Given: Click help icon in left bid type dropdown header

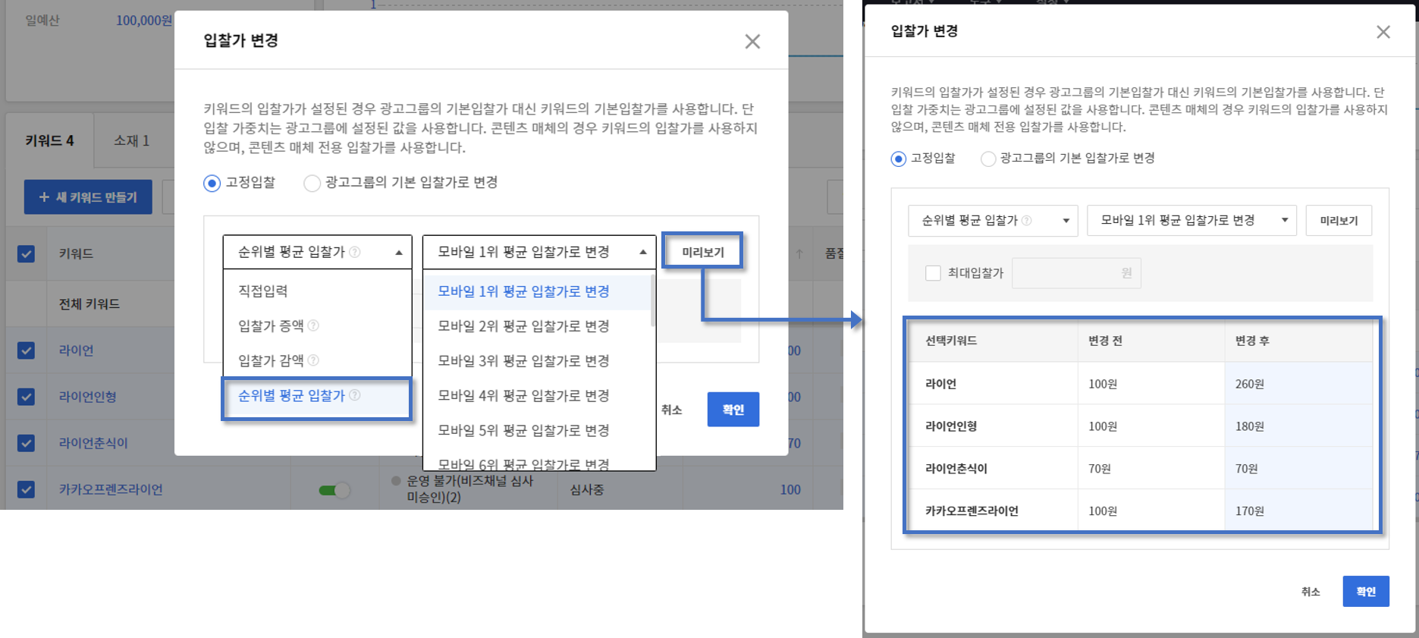Looking at the screenshot, I should pos(354,252).
